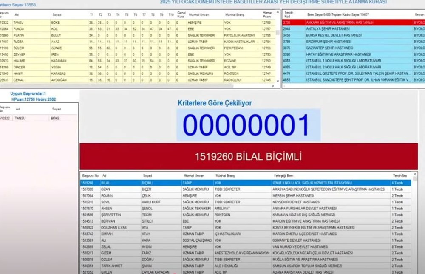Click the Tercih Kod column header
Screen dimensions: 425x274
289,14
